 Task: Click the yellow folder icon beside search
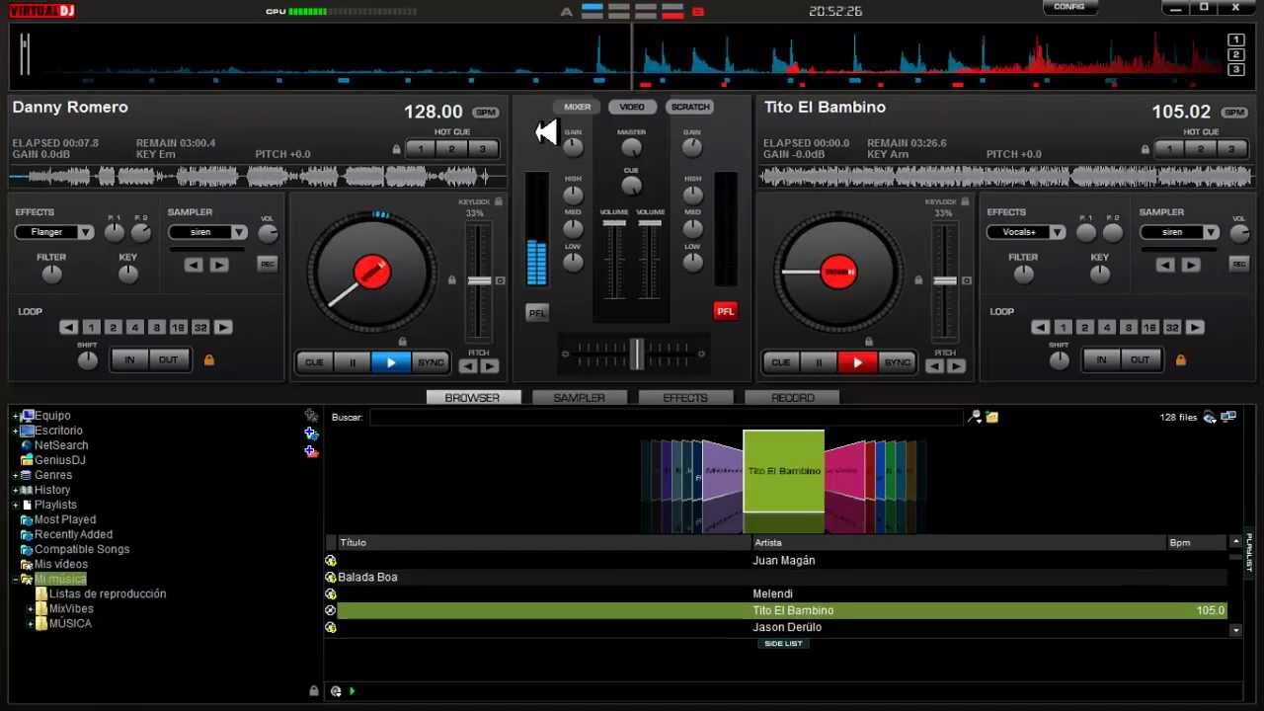click(x=992, y=417)
